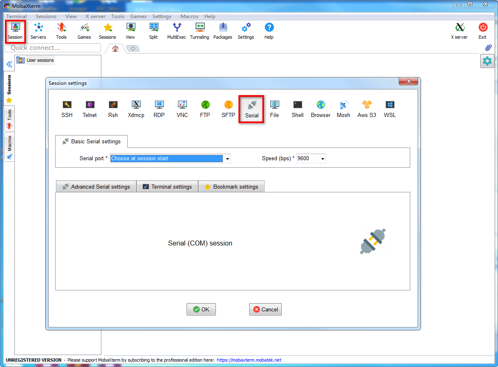Open the Packages toolbar icon
Viewport: 498px width, 367px height.
pos(223,31)
